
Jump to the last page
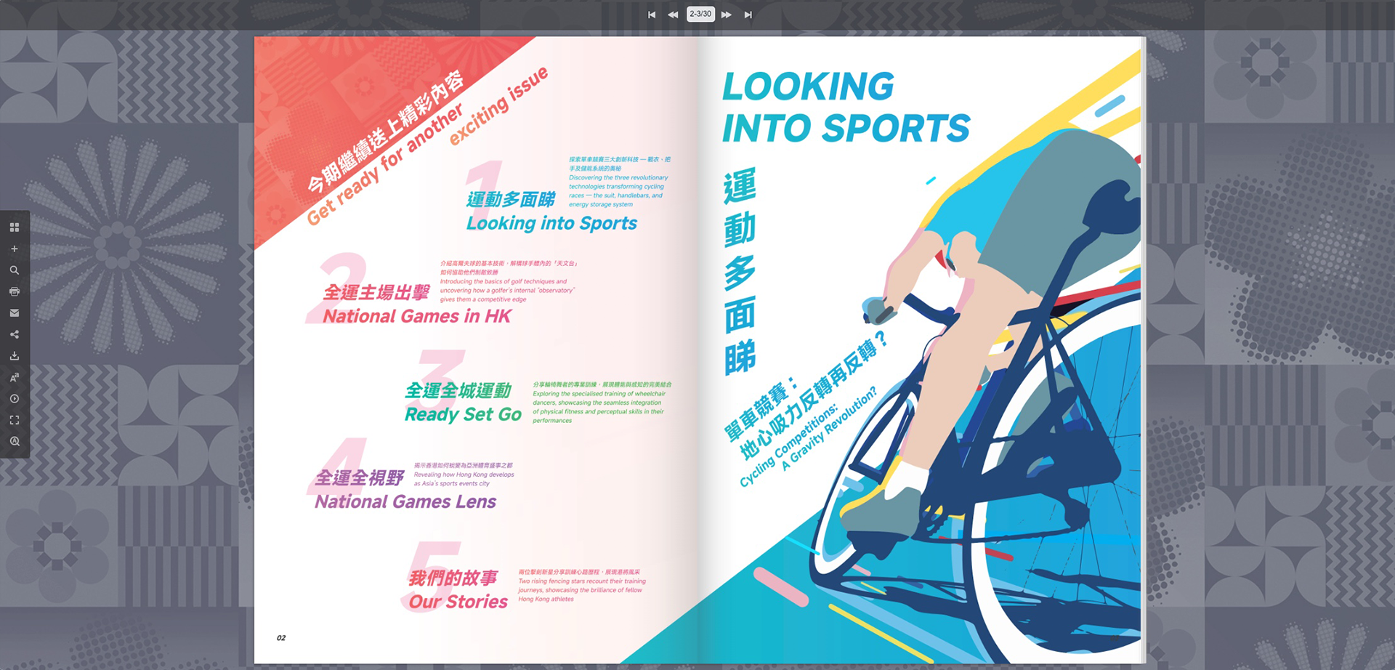pos(748,15)
